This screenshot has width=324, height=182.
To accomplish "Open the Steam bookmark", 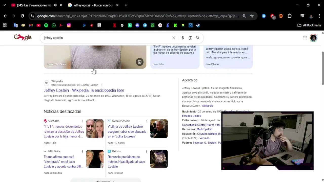I will (x=198, y=25).
